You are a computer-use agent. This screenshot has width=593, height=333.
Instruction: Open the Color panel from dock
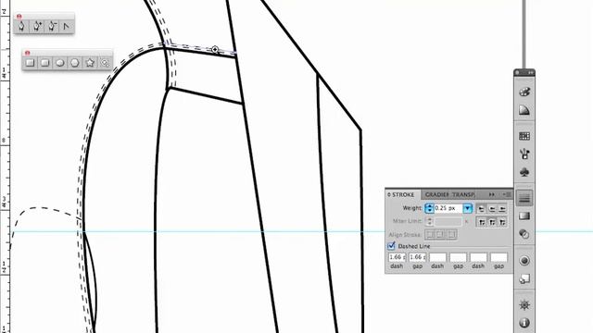524,92
